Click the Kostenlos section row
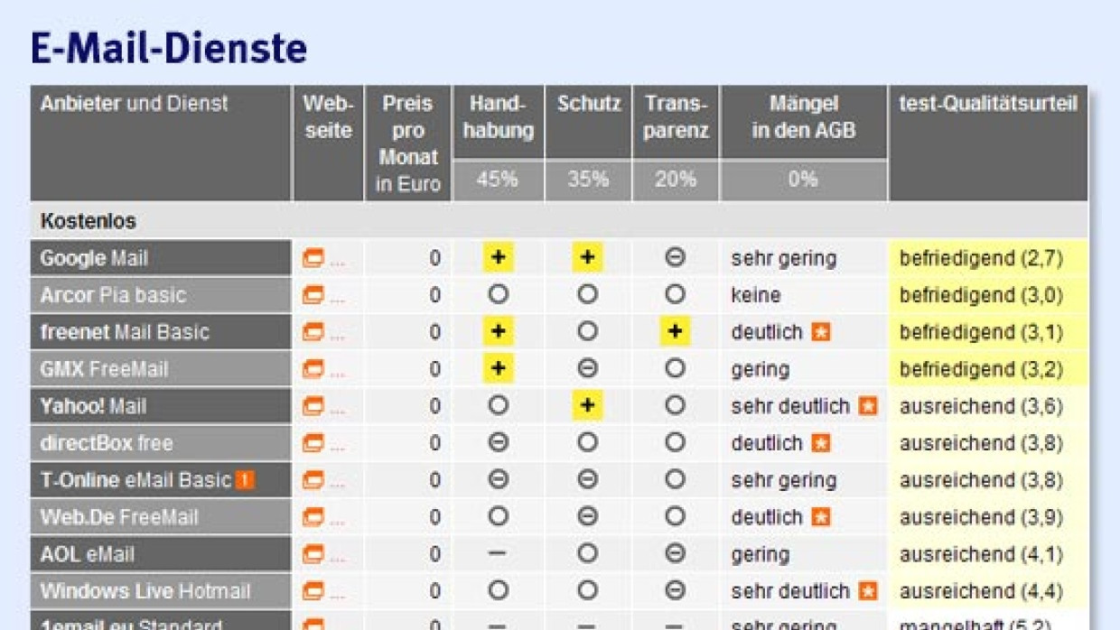This screenshot has height=630, width=1120. click(559, 221)
